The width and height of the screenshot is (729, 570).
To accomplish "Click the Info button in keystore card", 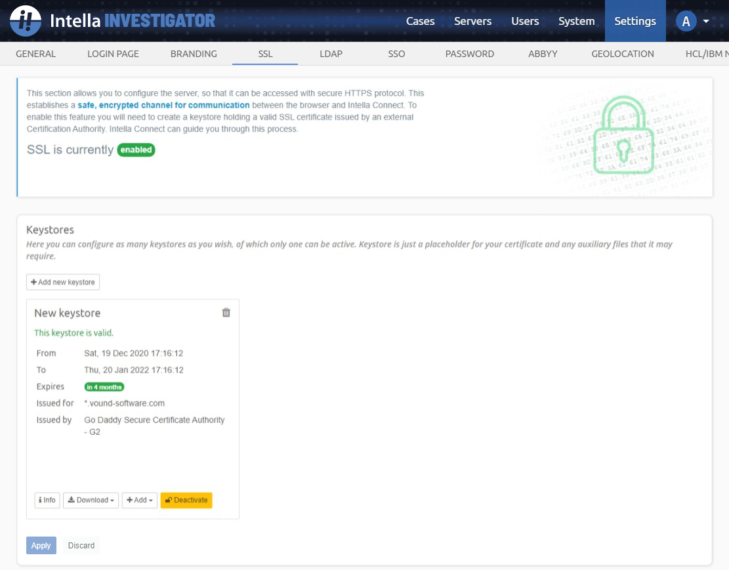I will 47,500.
